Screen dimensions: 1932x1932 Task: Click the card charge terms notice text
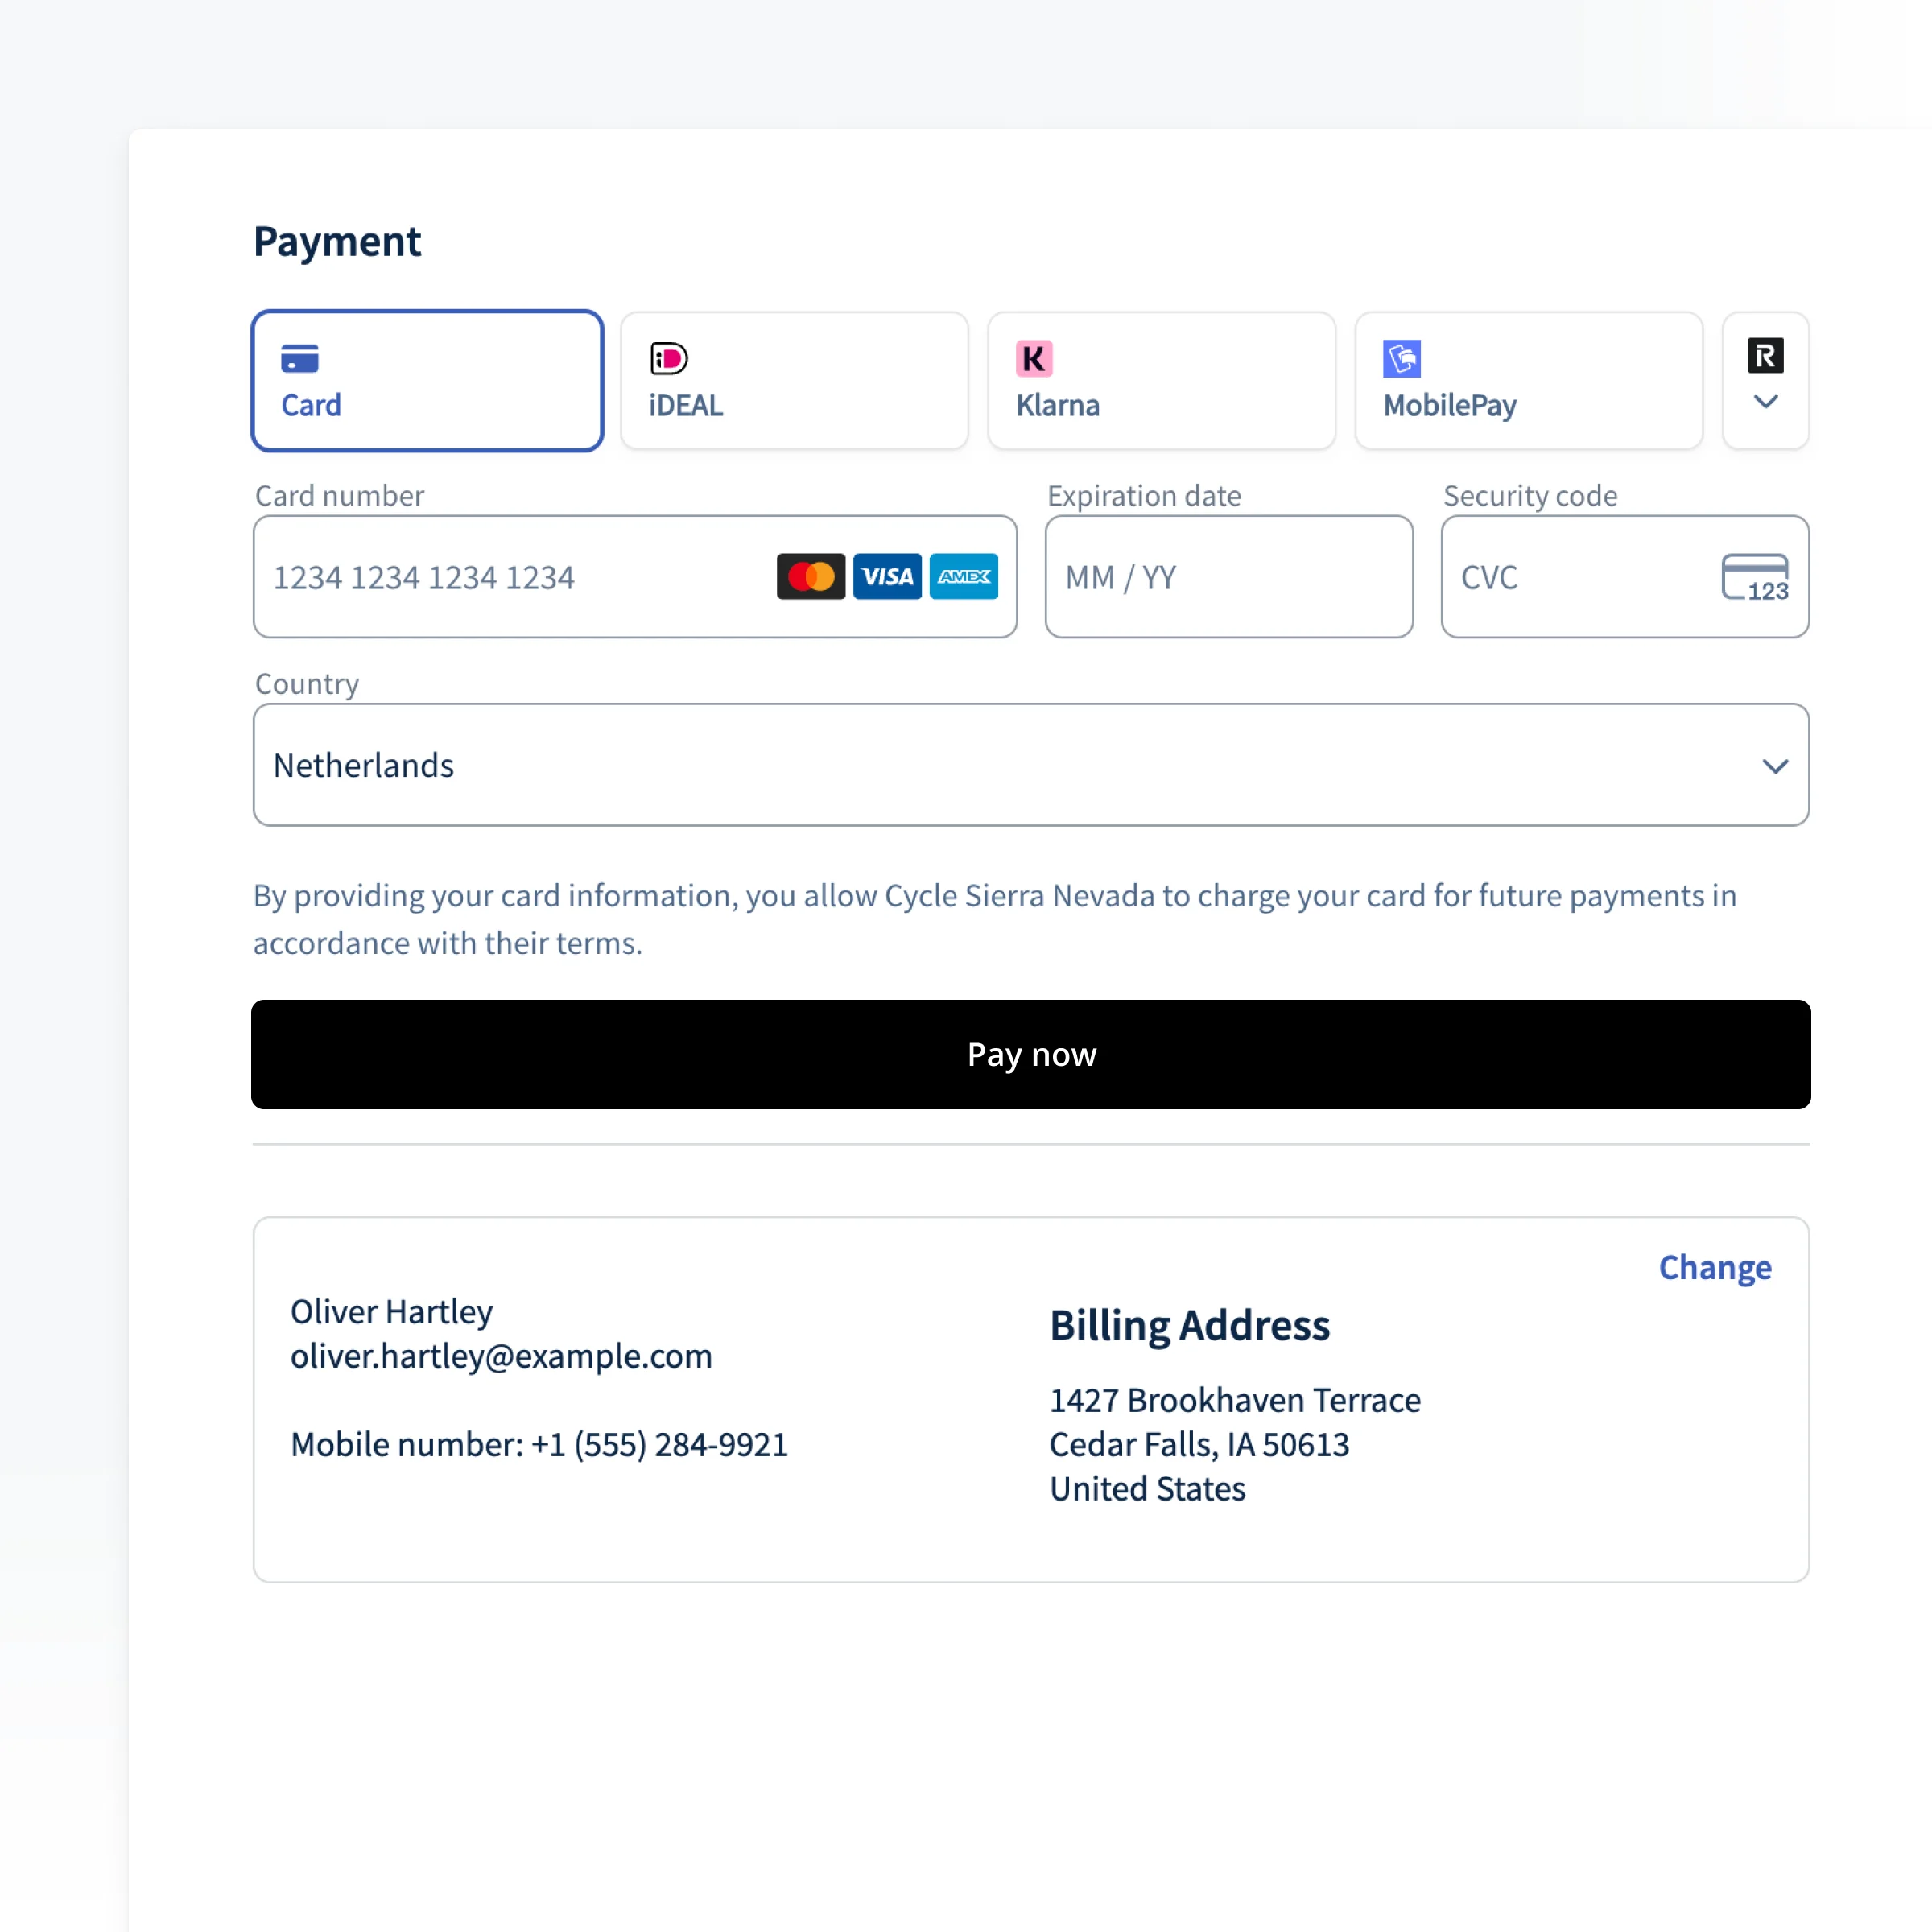(995, 918)
